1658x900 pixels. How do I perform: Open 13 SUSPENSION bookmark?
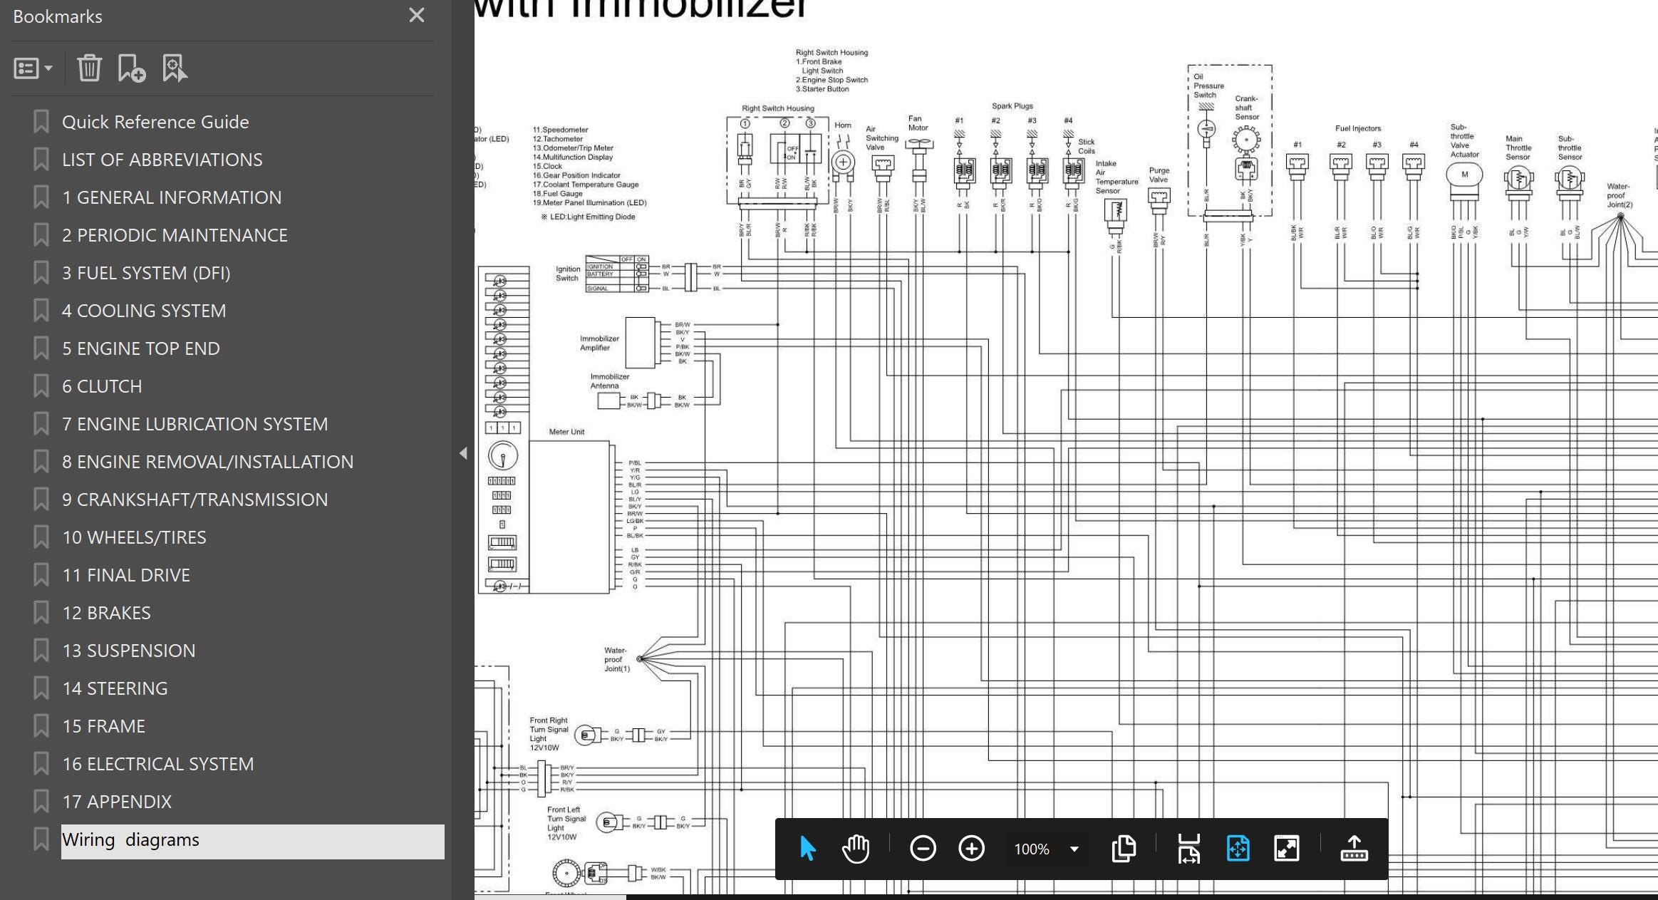point(128,651)
